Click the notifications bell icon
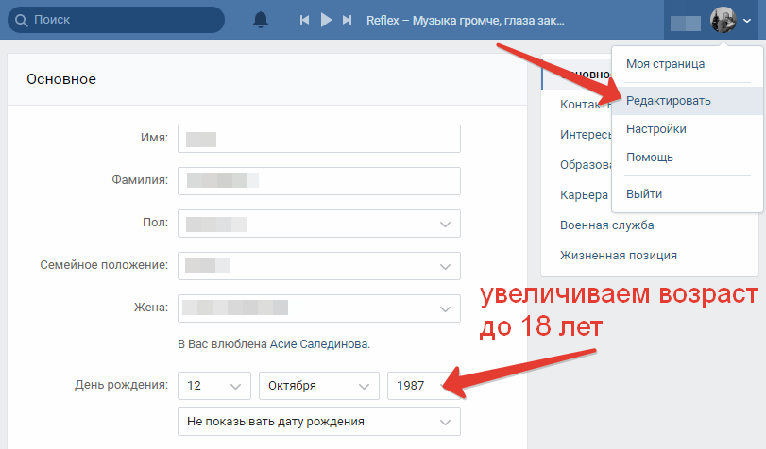Viewport: 766px width, 449px height. coord(261,20)
